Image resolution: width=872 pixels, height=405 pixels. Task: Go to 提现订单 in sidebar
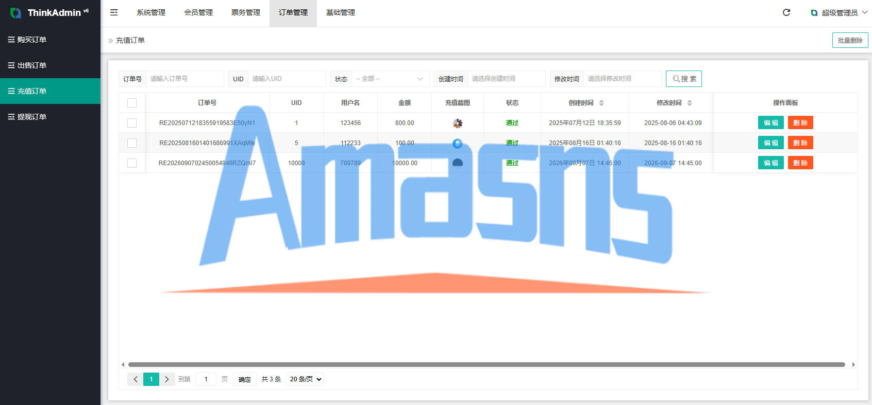coord(50,117)
